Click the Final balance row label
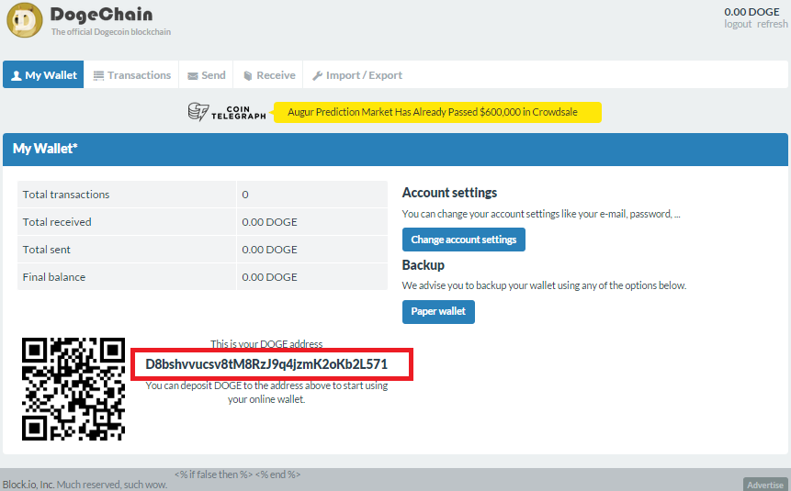Viewport: 791px width, 491px height. (x=54, y=277)
